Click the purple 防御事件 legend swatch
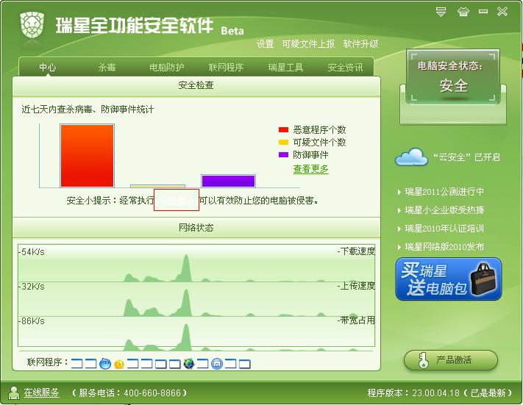Viewport: 523px width, 405px height. [283, 154]
